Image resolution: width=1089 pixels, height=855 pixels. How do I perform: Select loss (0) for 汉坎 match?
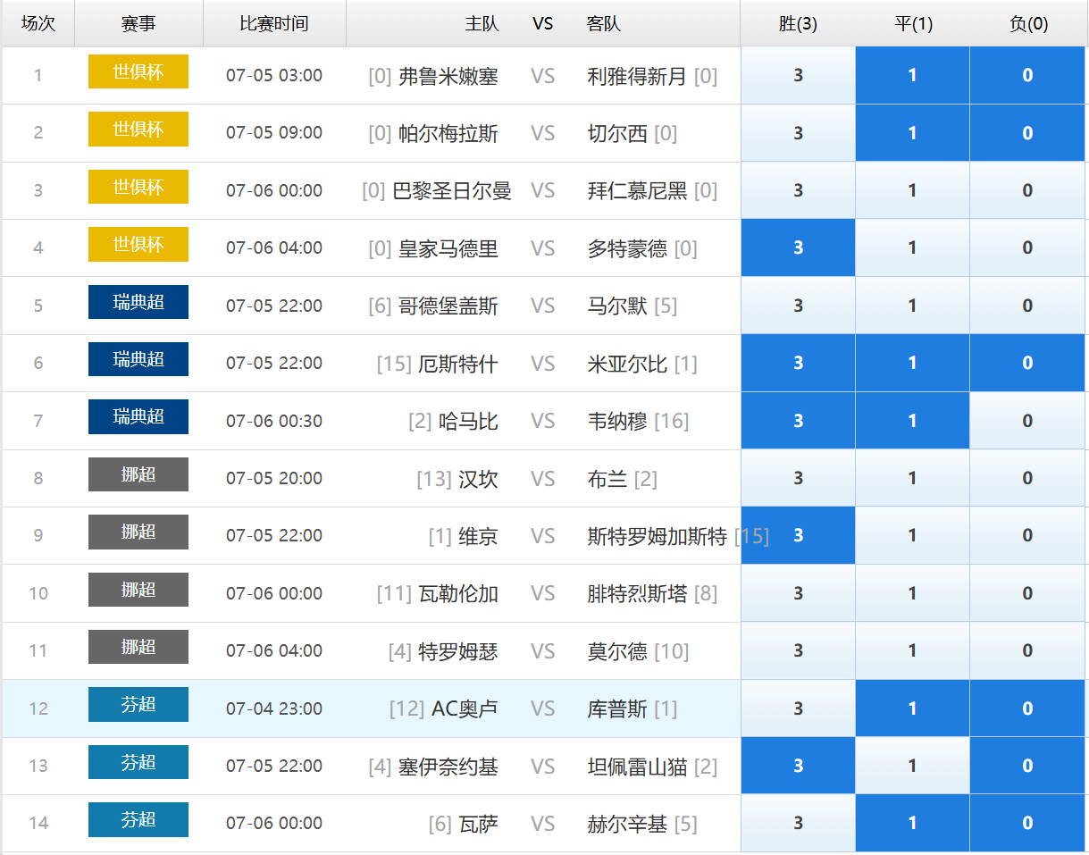pyautogui.click(x=1027, y=478)
